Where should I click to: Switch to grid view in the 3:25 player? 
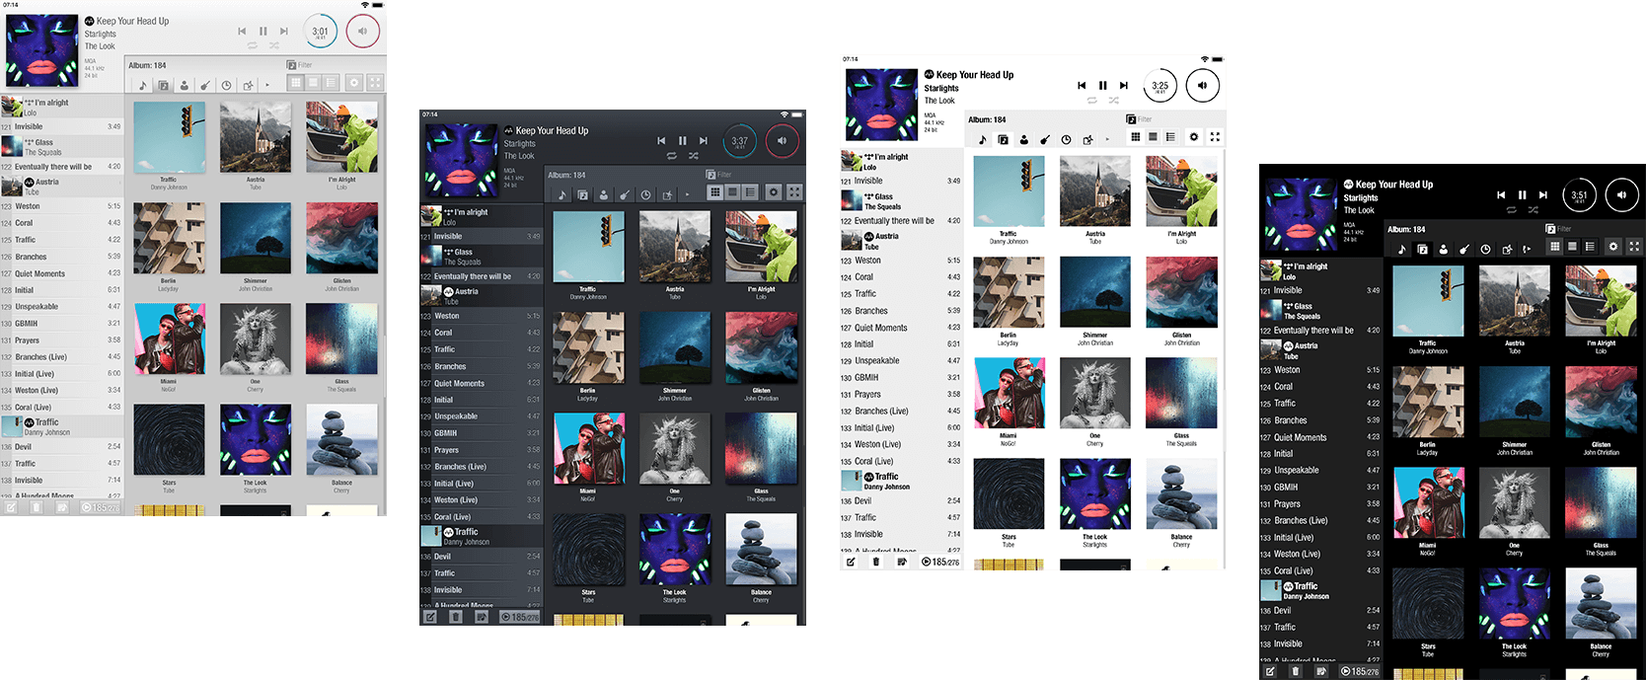tap(1135, 137)
